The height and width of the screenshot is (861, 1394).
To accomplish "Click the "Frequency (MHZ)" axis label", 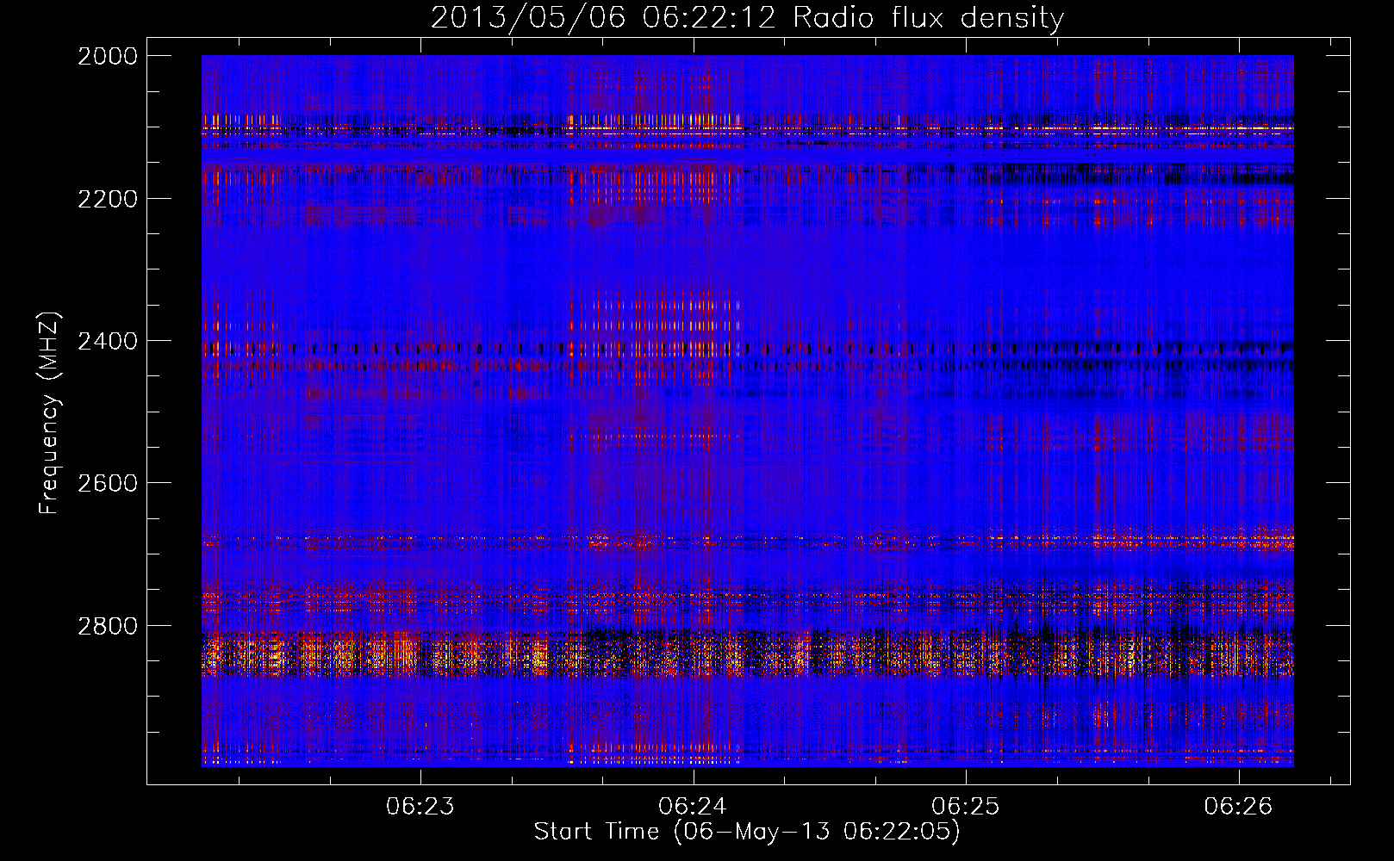I will point(49,413).
